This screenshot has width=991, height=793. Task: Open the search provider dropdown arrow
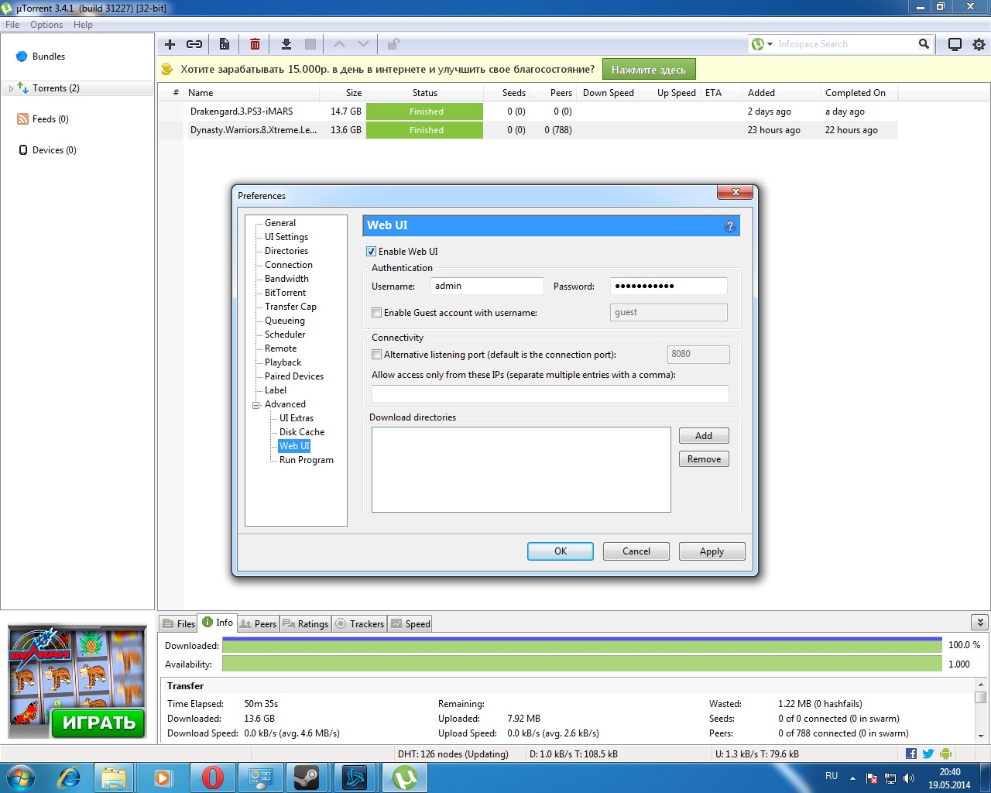[x=770, y=44]
